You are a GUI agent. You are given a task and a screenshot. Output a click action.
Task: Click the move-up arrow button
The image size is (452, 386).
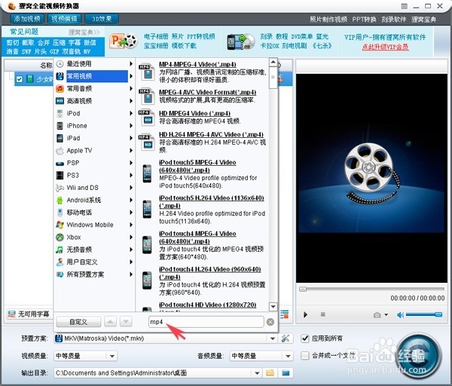click(111, 322)
